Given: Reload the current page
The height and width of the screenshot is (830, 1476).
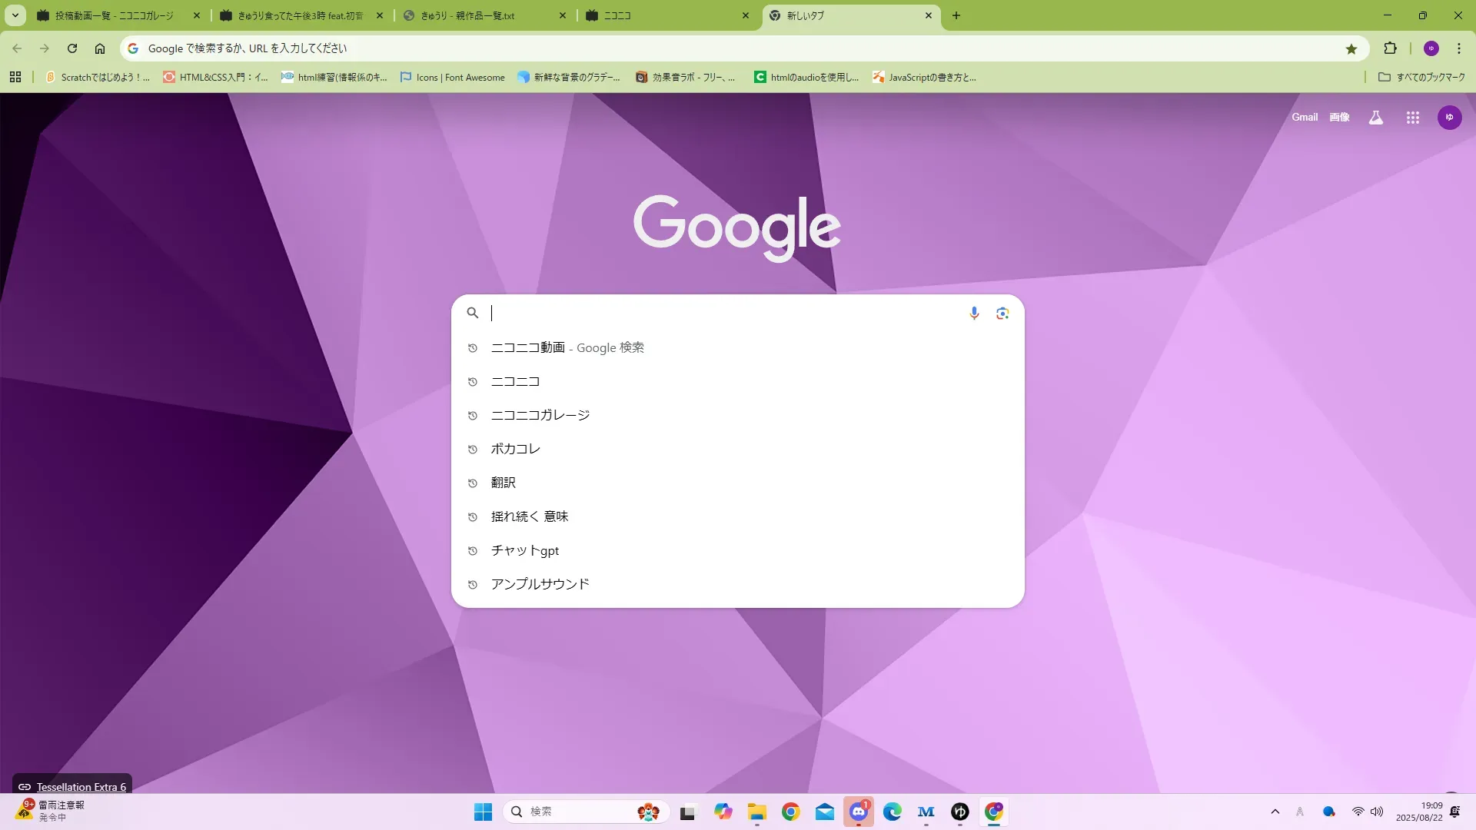Looking at the screenshot, I should pyautogui.click(x=72, y=48).
